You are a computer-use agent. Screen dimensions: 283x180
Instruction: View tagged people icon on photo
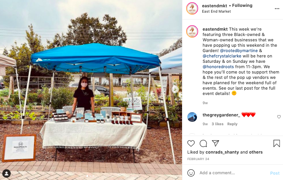click(x=7, y=173)
